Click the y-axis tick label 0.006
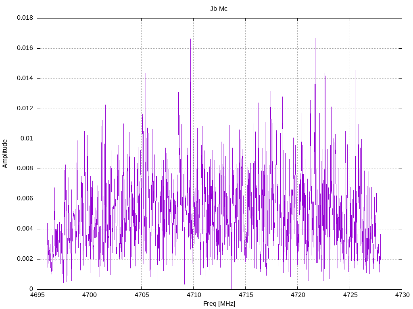The height and width of the screenshot is (309, 413). (x=25, y=199)
